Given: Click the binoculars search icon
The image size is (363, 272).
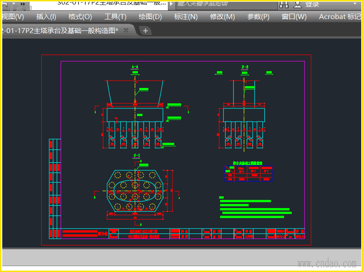Looking at the screenshot, I should (x=284, y=4).
